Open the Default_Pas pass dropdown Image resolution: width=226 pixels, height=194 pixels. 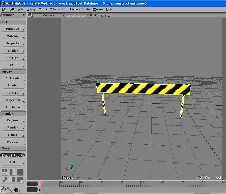coord(13,155)
